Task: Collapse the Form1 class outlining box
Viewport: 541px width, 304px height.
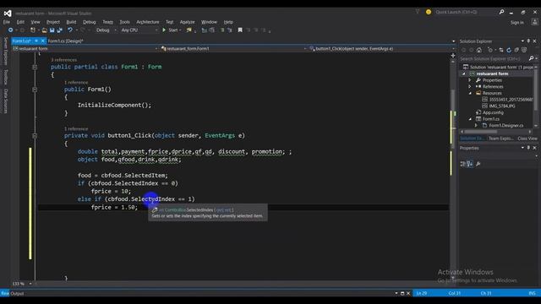Action: point(35,67)
